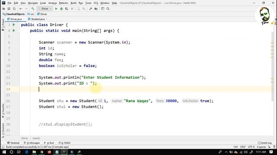Click run gutter arrow on line 4
Viewport: 277px width, 155px height.
(14, 31)
